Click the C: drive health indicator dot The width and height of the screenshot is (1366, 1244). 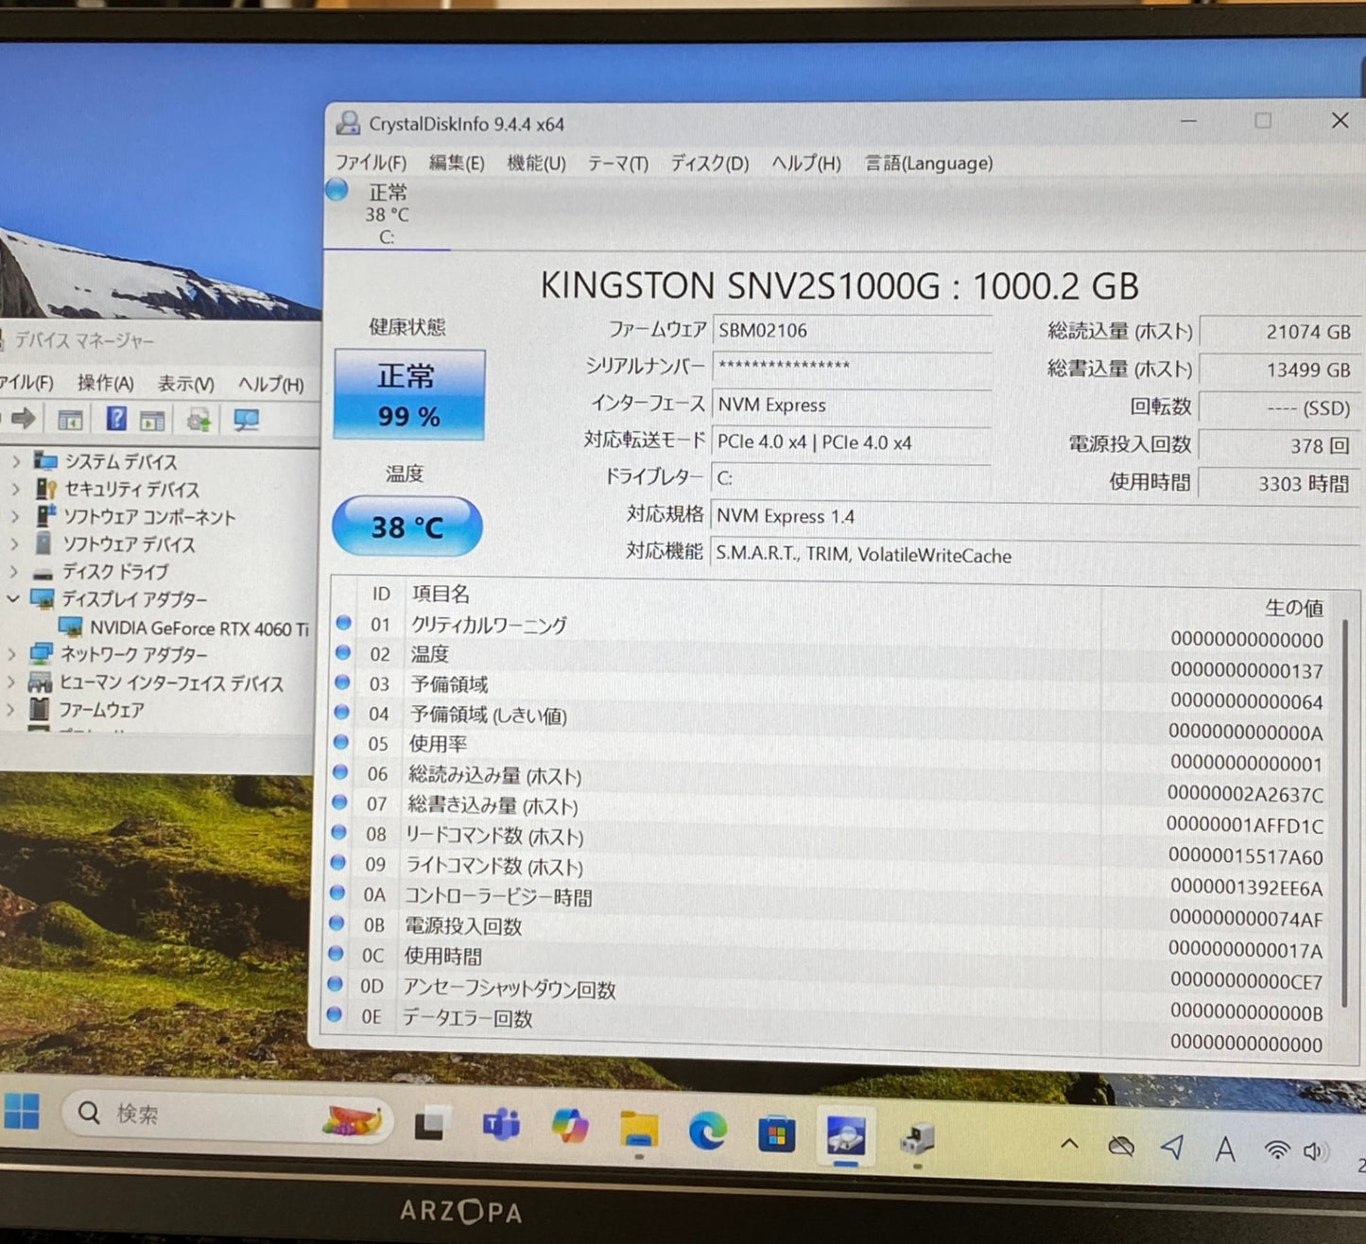[x=336, y=190]
